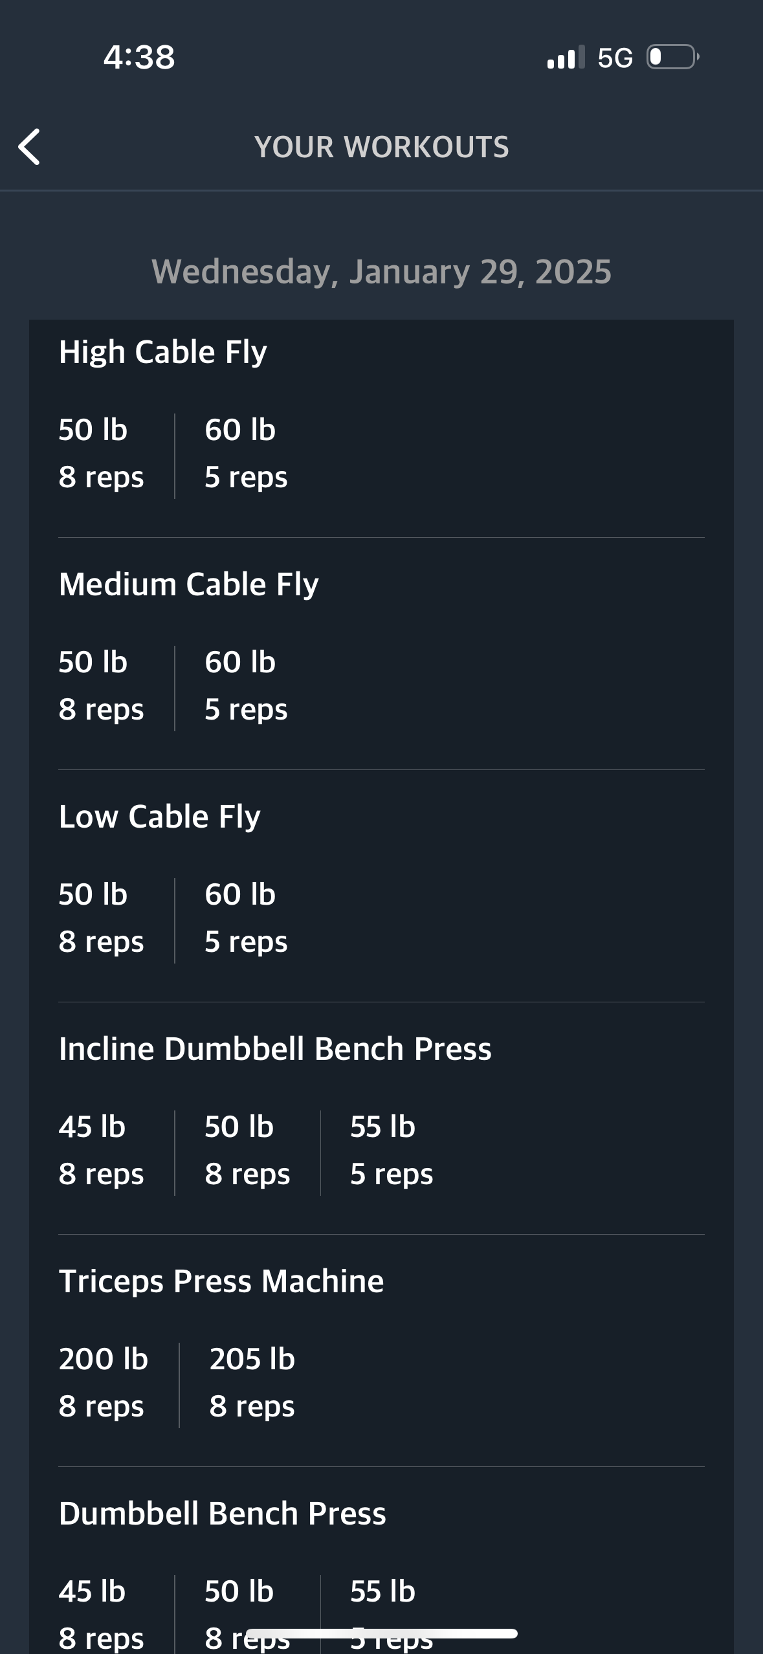This screenshot has height=1654, width=763.
Task: Select the Your Workouts header title
Action: point(382,147)
